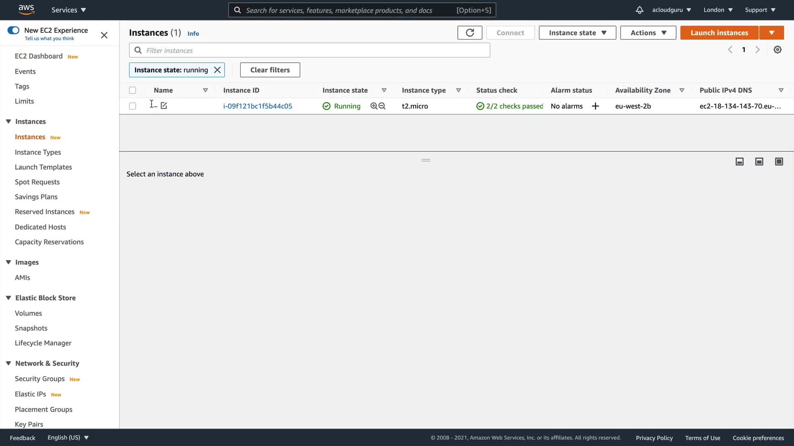Select checkbox for instance i-09f121bc1f5b44c05
Image resolution: width=794 pixels, height=446 pixels.
pos(132,106)
